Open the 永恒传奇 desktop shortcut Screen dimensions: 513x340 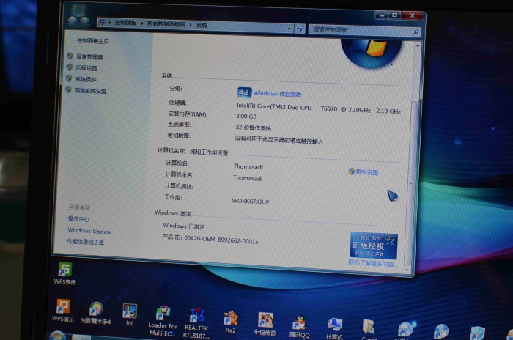click(x=265, y=325)
